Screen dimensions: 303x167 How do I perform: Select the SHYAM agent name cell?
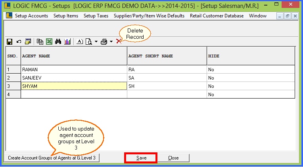click(x=73, y=86)
